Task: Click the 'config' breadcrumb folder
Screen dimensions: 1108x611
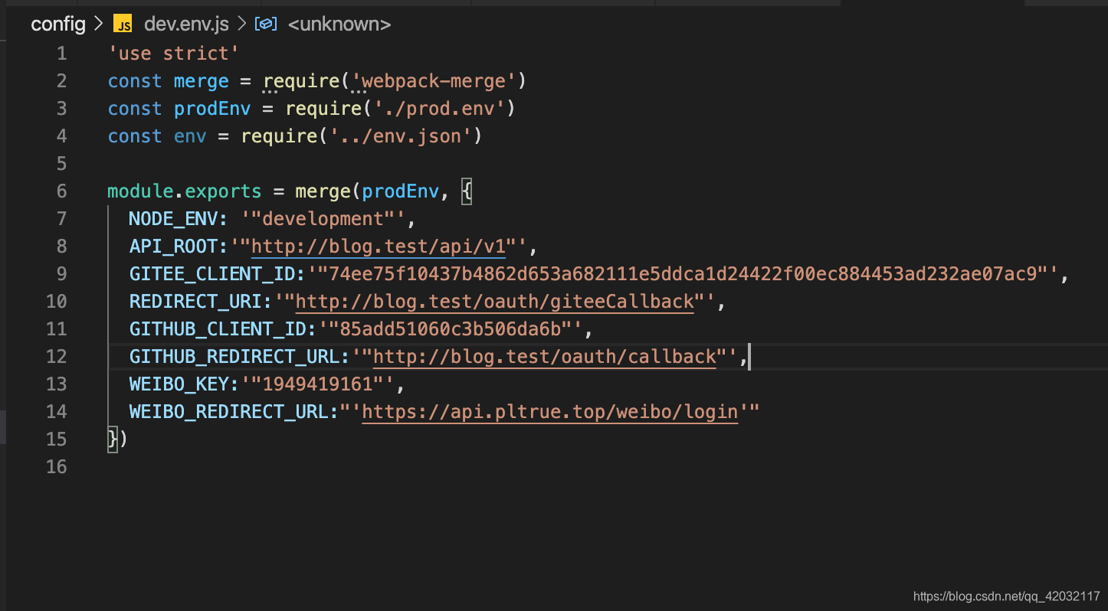Action: tap(58, 25)
